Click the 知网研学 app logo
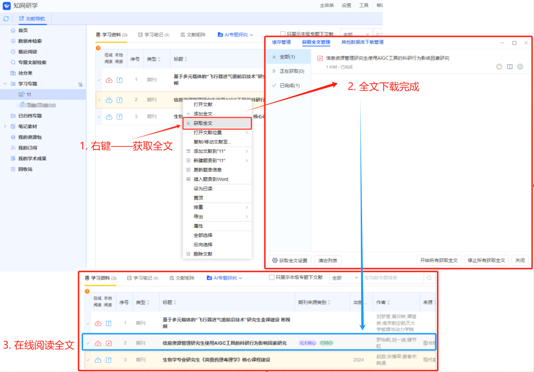 (x=7, y=6)
